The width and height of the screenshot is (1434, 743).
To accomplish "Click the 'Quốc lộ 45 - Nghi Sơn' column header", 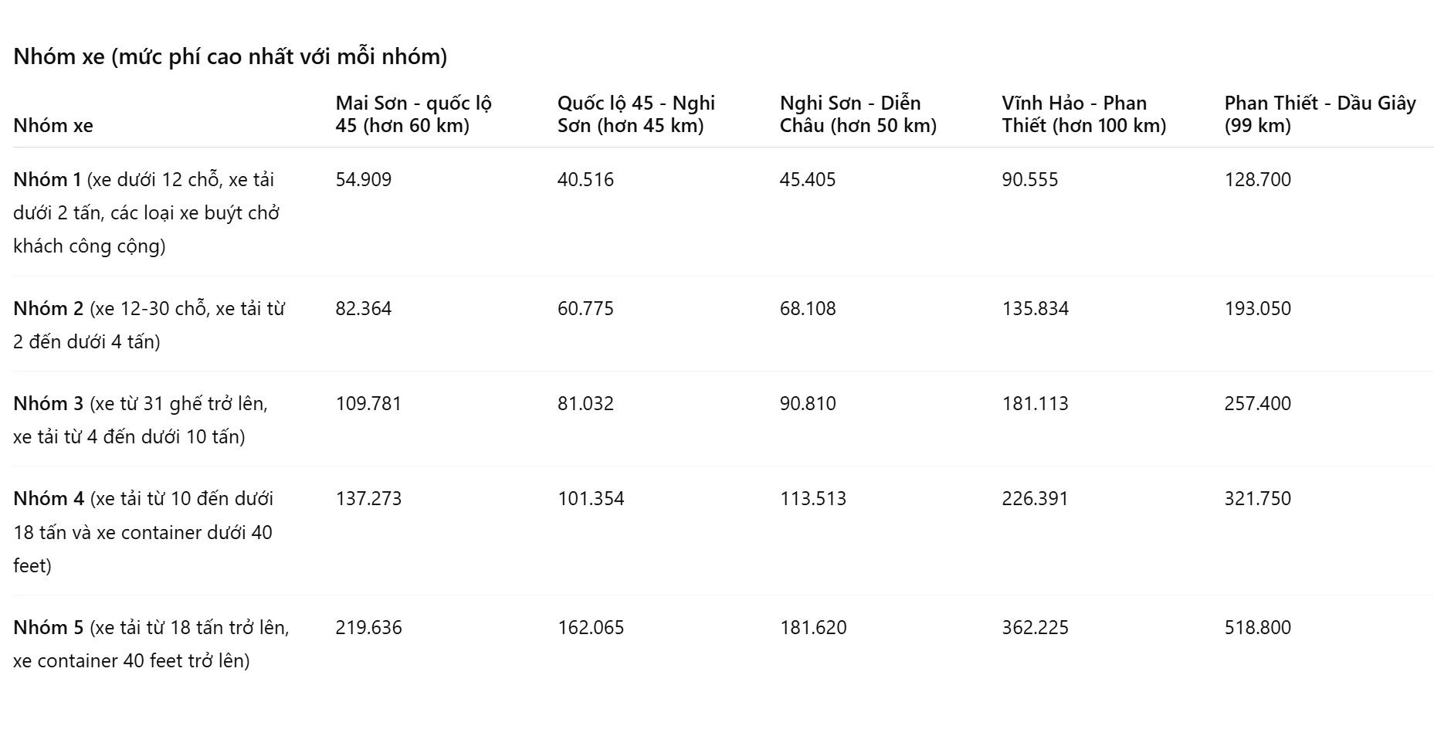I will point(636,114).
